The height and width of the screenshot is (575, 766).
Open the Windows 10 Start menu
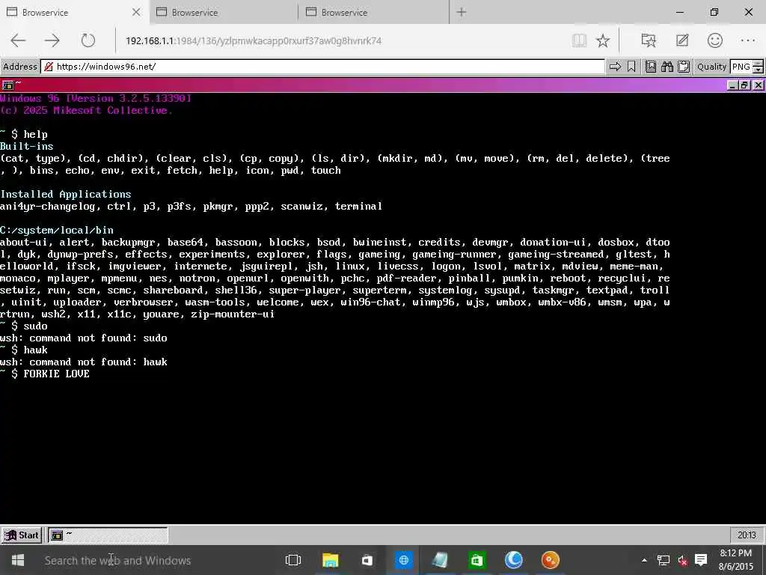coord(18,560)
